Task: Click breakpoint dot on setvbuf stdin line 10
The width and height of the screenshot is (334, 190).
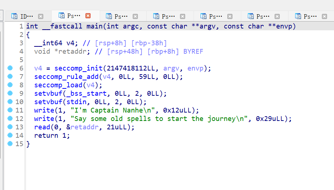Action: 10,102
